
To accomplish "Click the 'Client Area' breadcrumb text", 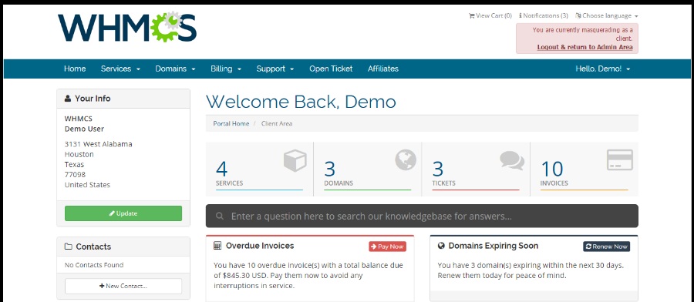I will [277, 124].
